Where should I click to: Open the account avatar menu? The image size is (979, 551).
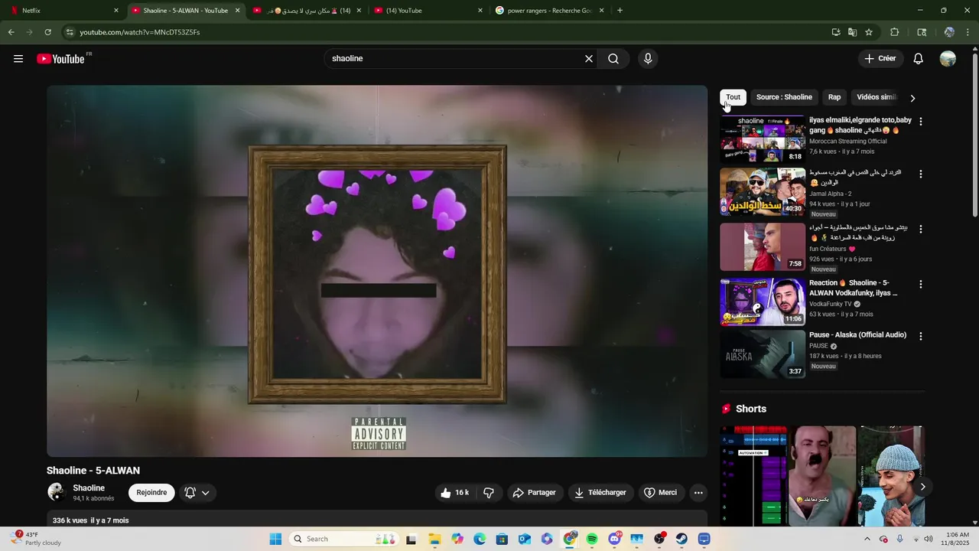click(948, 59)
